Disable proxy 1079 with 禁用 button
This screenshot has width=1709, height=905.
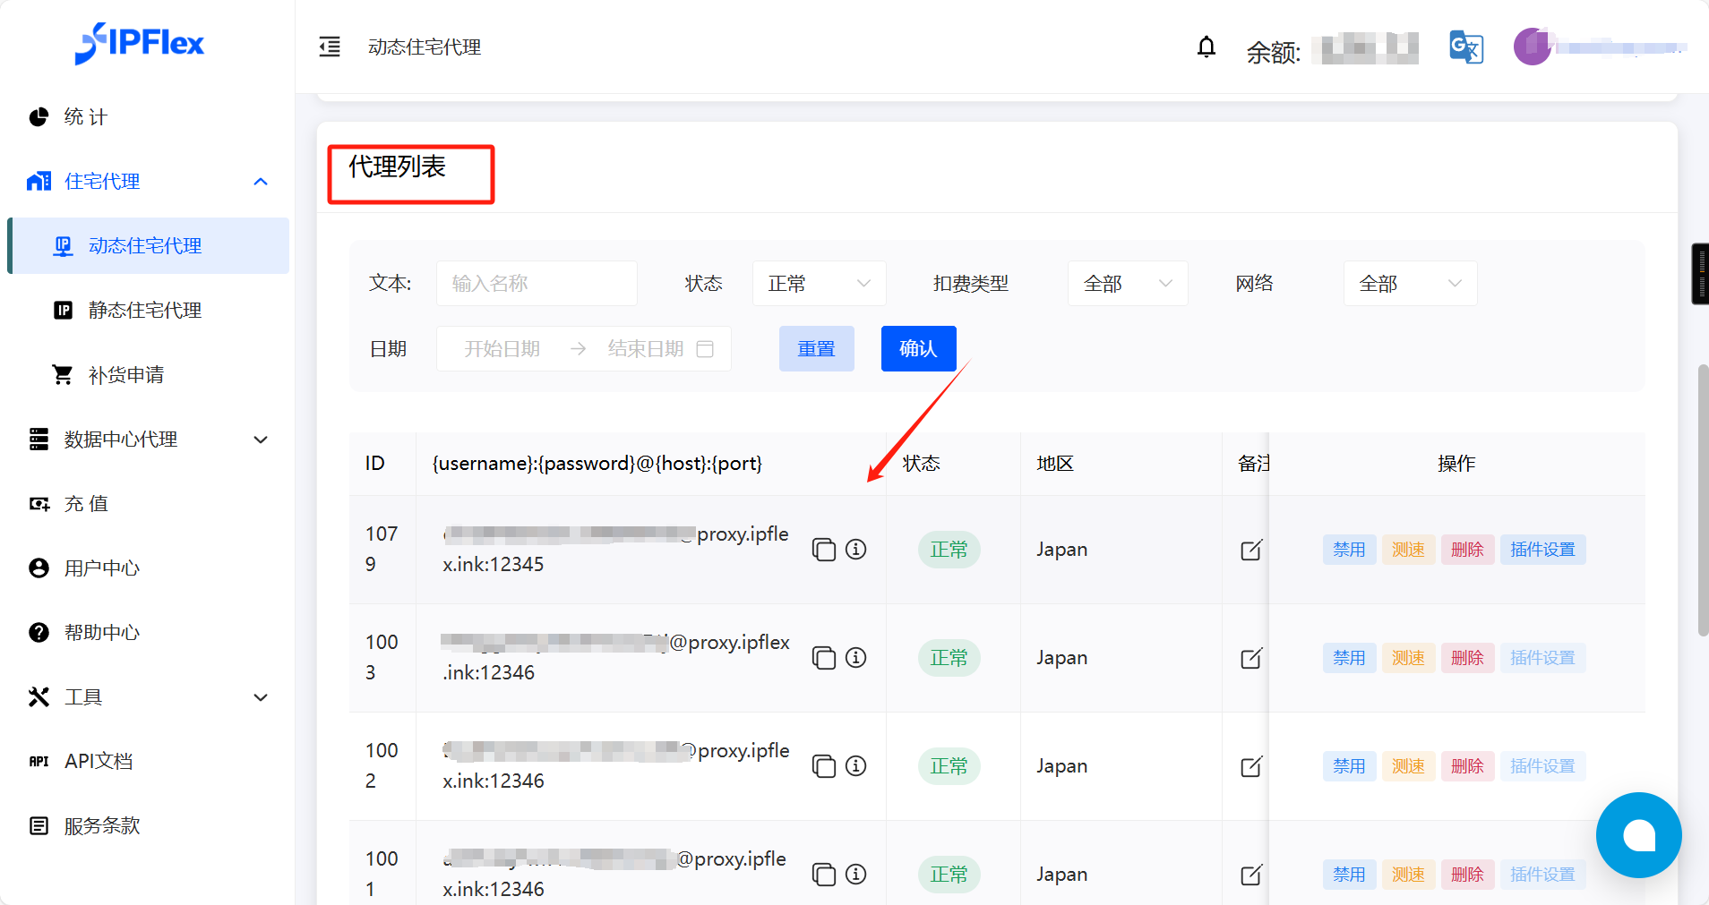click(1348, 550)
